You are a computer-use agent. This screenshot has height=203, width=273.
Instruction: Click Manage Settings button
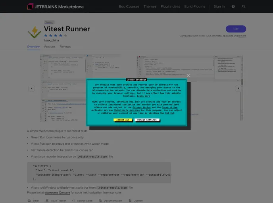[147, 120]
